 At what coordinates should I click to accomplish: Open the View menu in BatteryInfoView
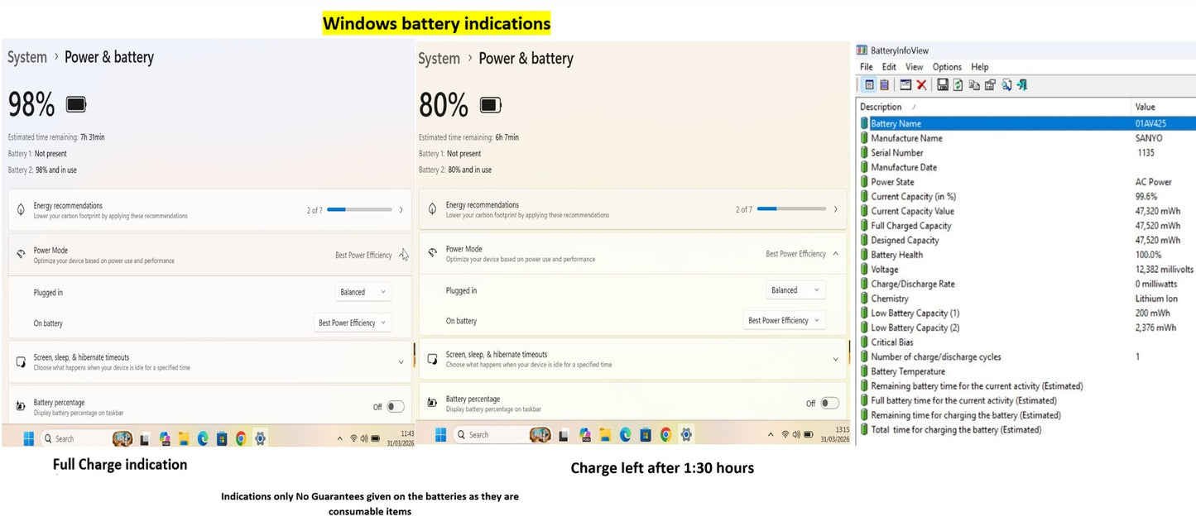(914, 67)
